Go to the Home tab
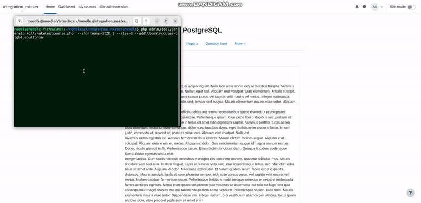 coord(50,7)
